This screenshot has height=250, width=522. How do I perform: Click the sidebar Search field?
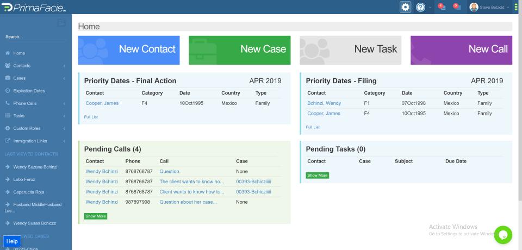tap(36, 36)
